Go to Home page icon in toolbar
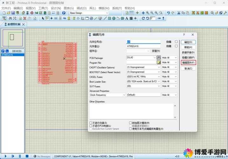This screenshot has height=159, width=228. click(x=23, y=13)
